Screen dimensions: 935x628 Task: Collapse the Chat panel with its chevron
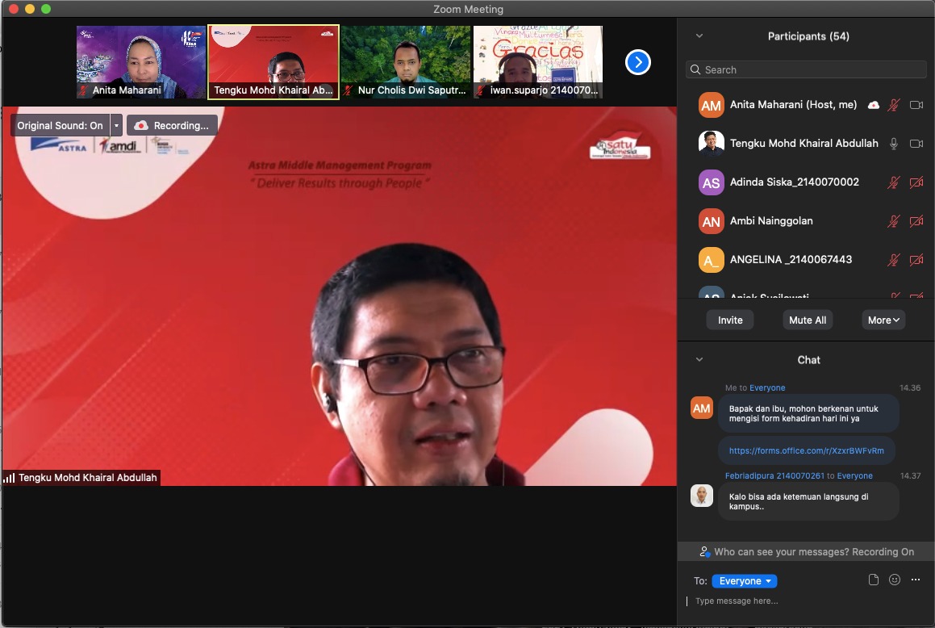click(699, 360)
